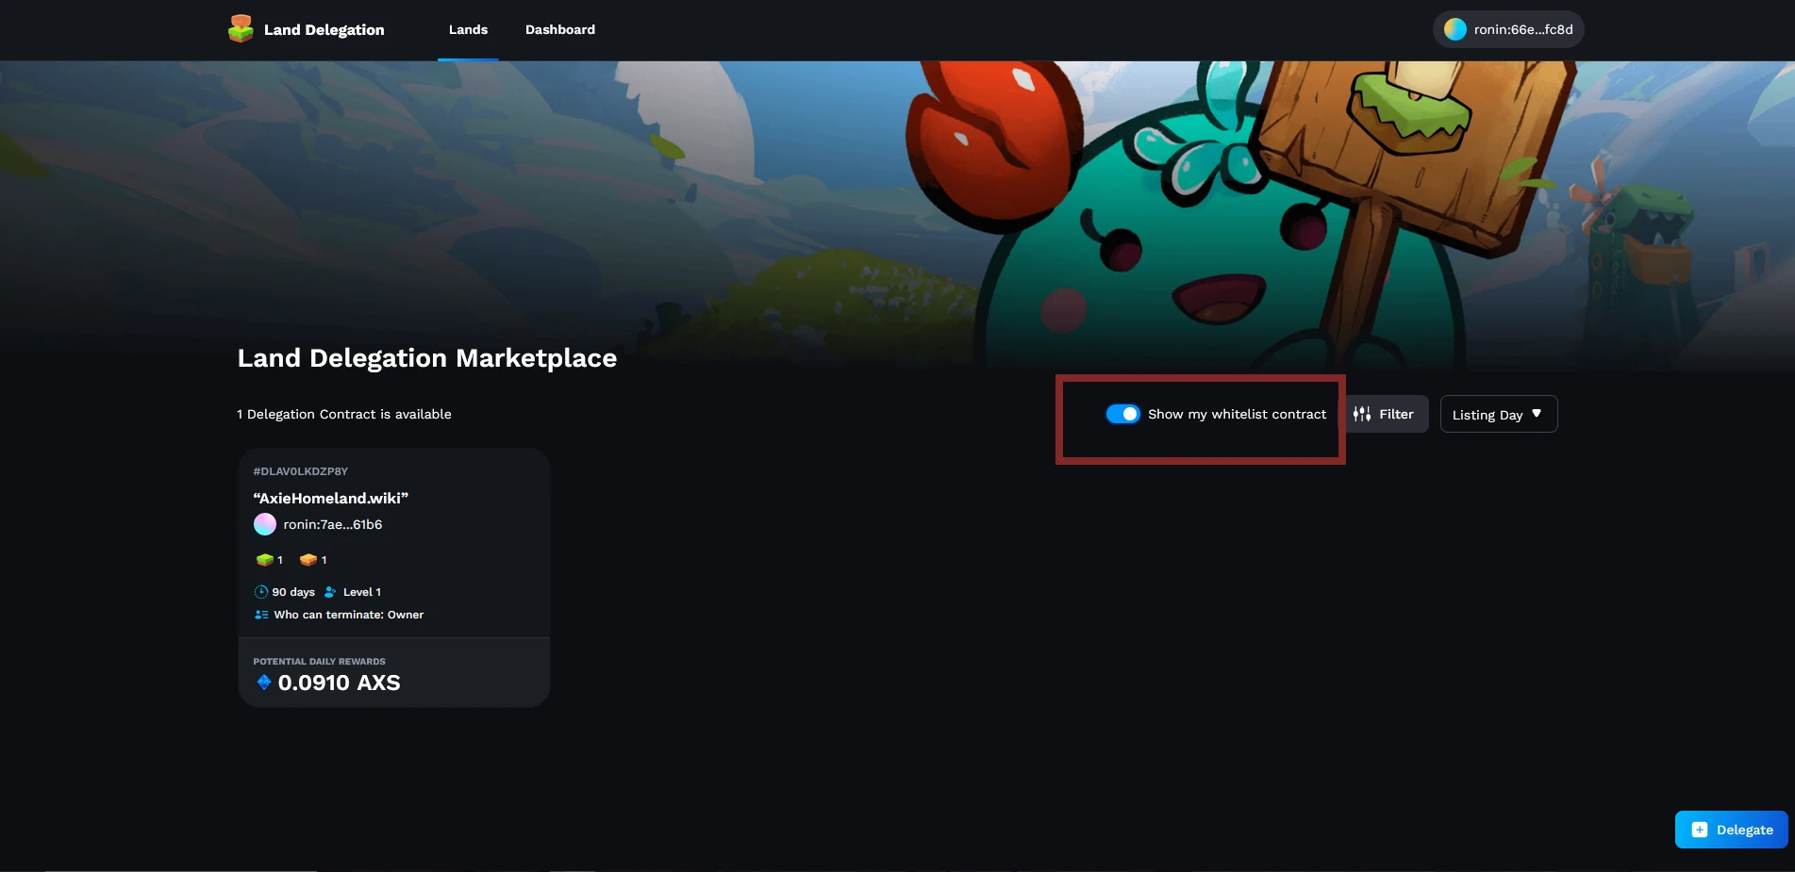Click the "Who can terminate" icon
Viewport: 1795px width, 872px height.
pyautogui.click(x=261, y=615)
